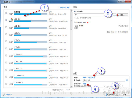
Task: Select the 本地存储 radio button
Action: [x=75, y=11]
